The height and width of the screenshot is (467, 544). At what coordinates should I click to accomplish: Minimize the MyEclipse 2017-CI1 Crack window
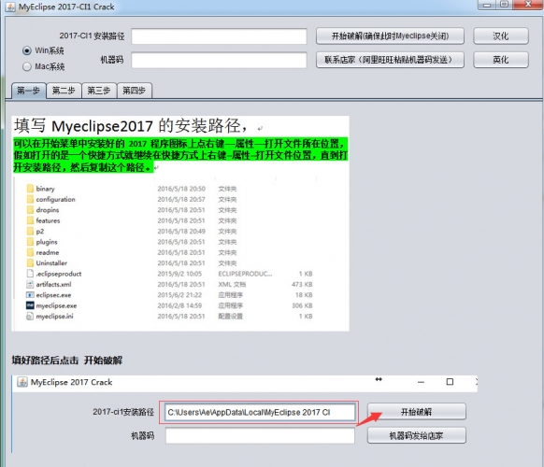487,5
